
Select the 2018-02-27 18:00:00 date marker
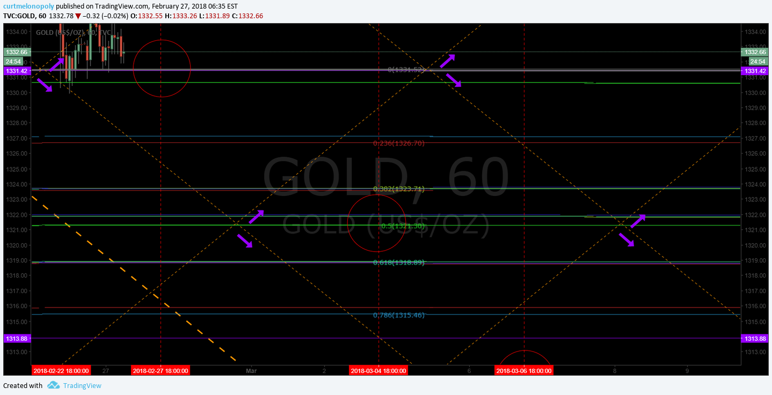[x=161, y=371]
